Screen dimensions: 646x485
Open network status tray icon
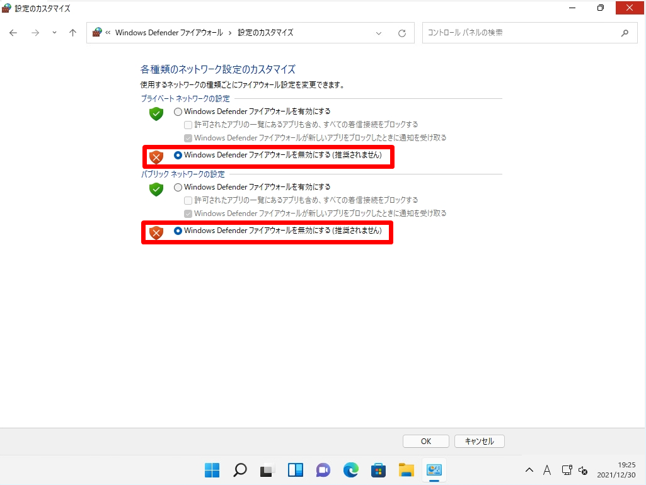[567, 470]
